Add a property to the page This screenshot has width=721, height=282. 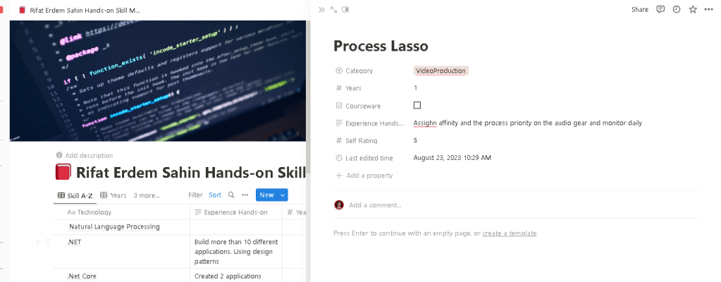click(x=364, y=176)
